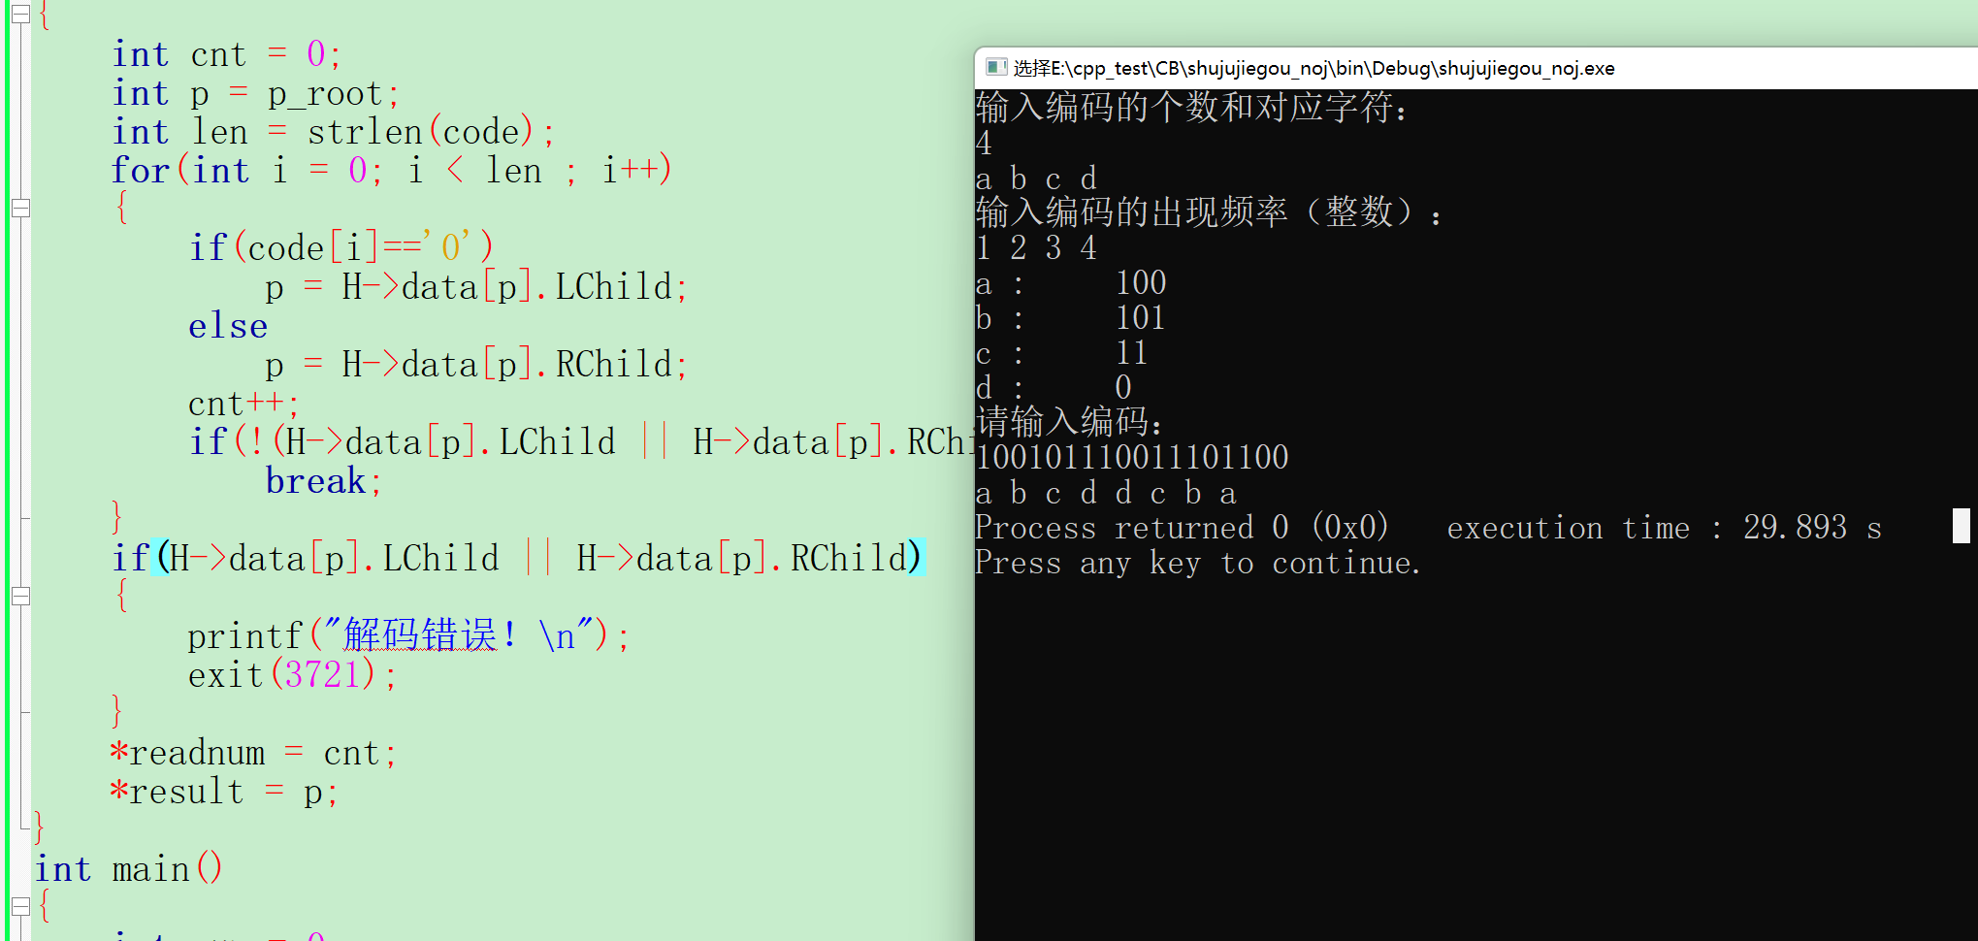Click the 'for(int i = 0; i < len ; i++)' line
Image resolution: width=1978 pixels, height=941 pixels.
point(391,171)
